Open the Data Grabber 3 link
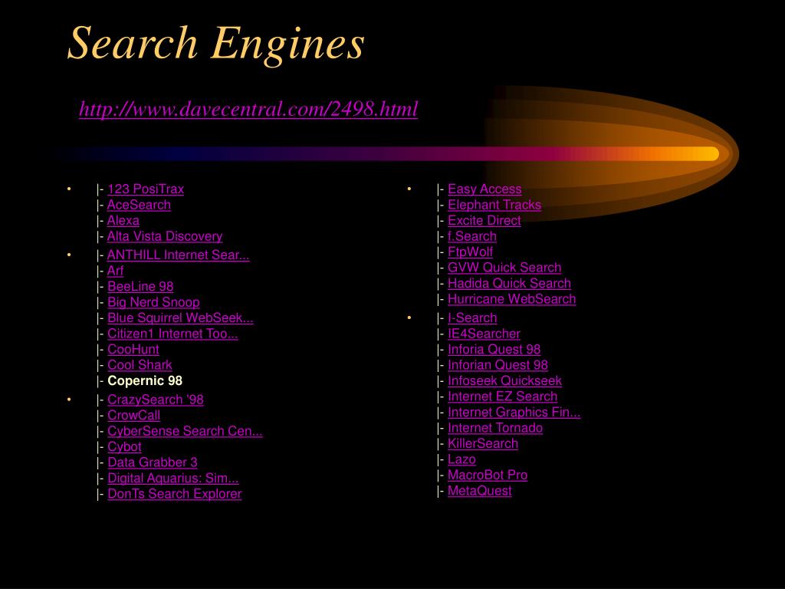Image resolution: width=785 pixels, height=589 pixels. point(153,462)
